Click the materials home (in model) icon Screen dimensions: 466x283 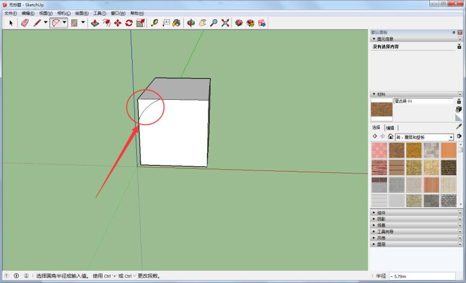point(391,136)
